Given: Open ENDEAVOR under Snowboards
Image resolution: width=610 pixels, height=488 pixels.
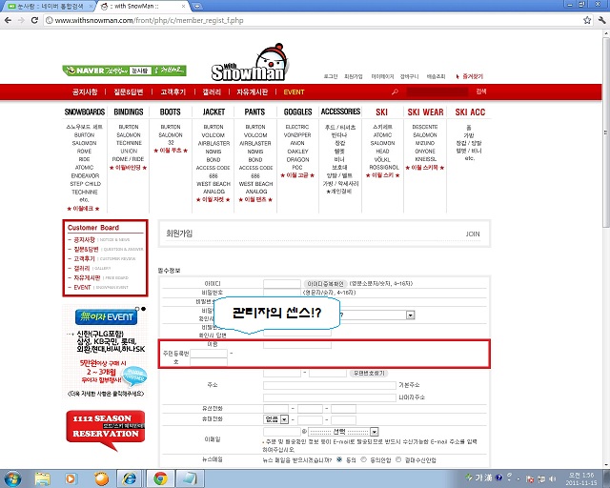Looking at the screenshot, I should 85,176.
